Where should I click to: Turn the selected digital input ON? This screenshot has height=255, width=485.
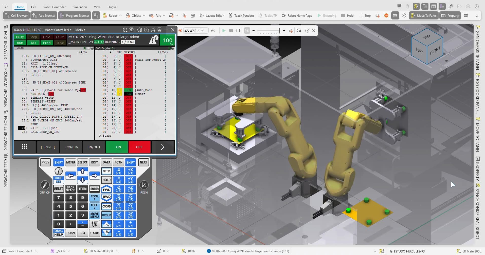click(117, 147)
